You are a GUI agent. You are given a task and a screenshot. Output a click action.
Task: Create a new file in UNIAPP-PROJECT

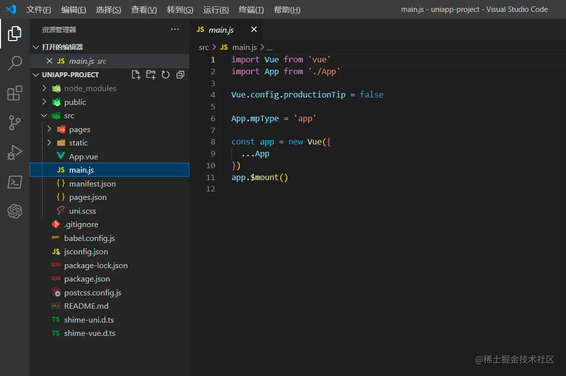click(136, 75)
